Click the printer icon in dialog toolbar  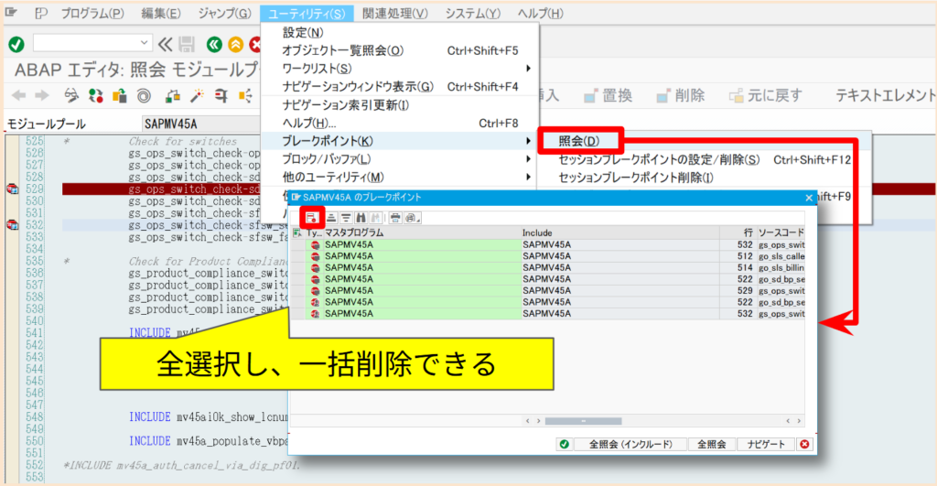(395, 218)
